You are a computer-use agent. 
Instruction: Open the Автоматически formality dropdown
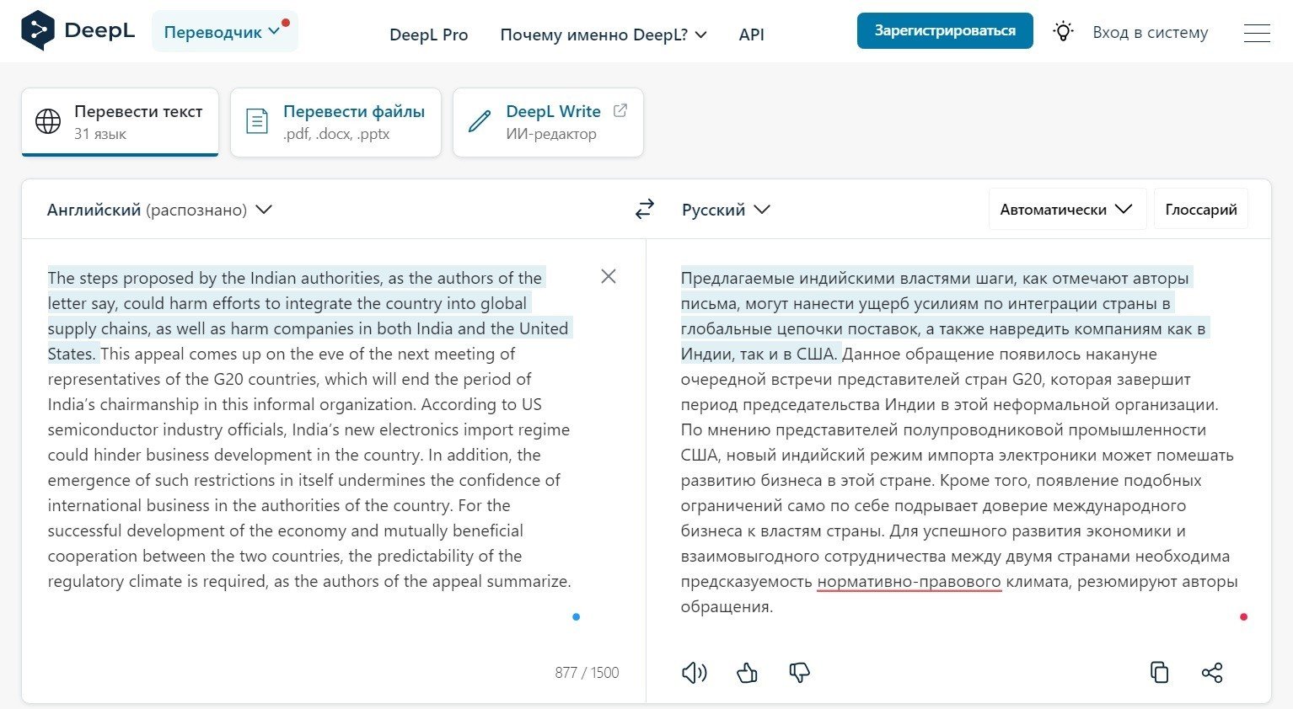click(x=1067, y=209)
